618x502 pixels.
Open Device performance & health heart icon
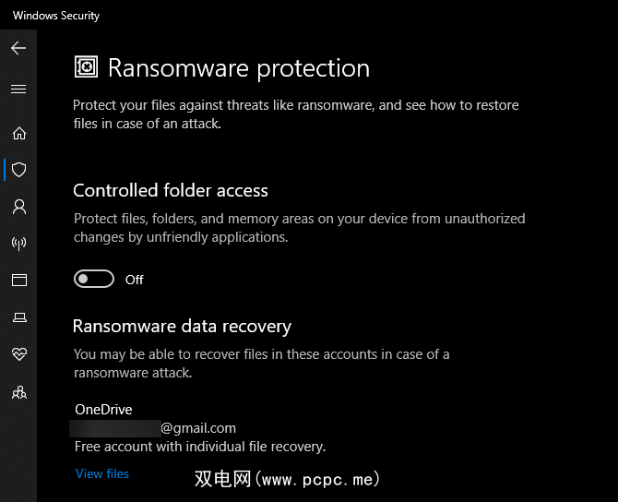pyautogui.click(x=18, y=354)
